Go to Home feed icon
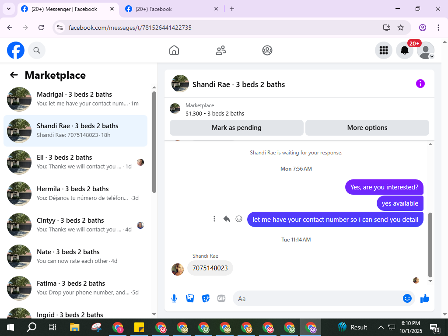This screenshot has height=336, width=448. click(174, 50)
